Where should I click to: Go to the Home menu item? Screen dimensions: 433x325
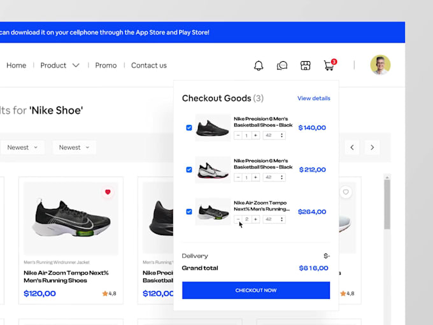[x=17, y=66]
